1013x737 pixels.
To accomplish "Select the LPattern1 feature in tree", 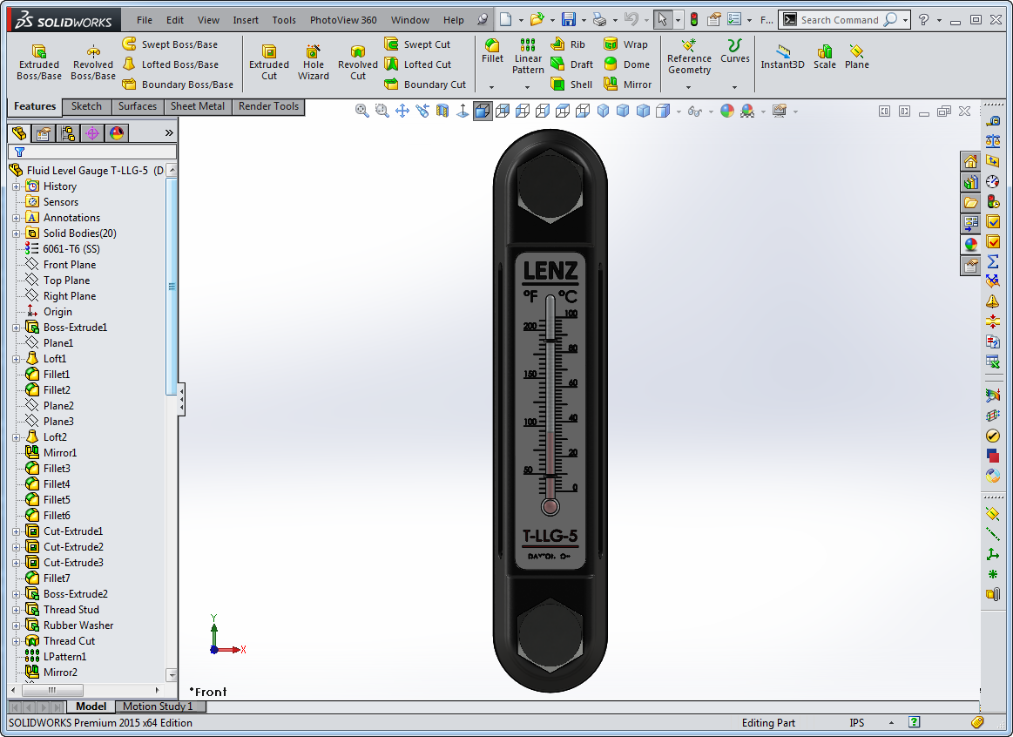I will pyautogui.click(x=56, y=656).
